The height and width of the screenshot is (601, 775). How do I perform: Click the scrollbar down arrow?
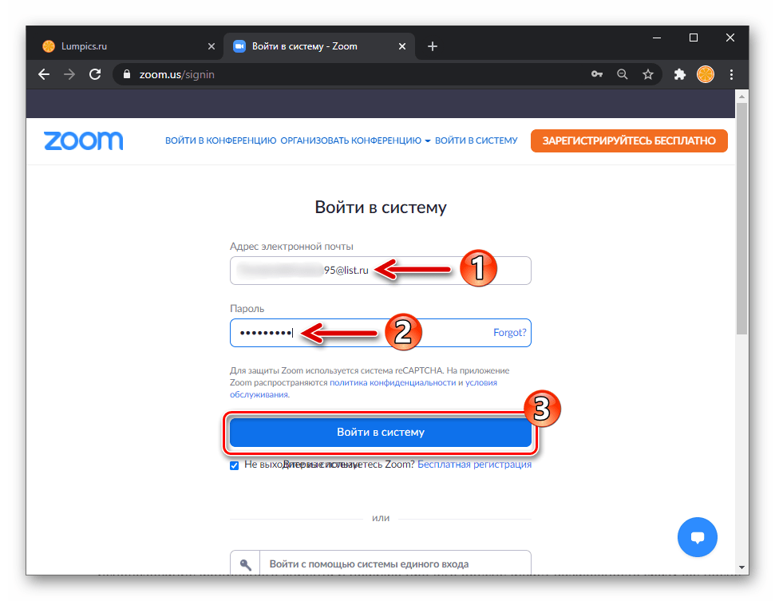[741, 567]
